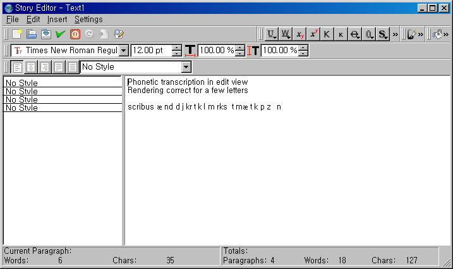
Task: Open the Settings menu
Action: click(88, 20)
